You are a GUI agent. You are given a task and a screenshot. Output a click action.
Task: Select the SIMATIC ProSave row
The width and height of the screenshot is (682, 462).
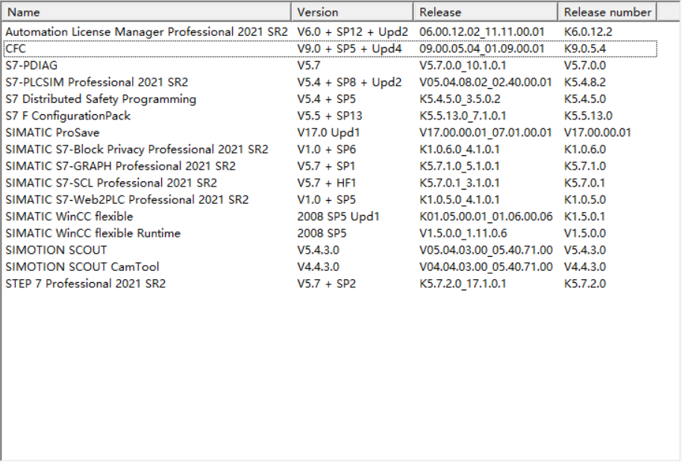coord(53,133)
